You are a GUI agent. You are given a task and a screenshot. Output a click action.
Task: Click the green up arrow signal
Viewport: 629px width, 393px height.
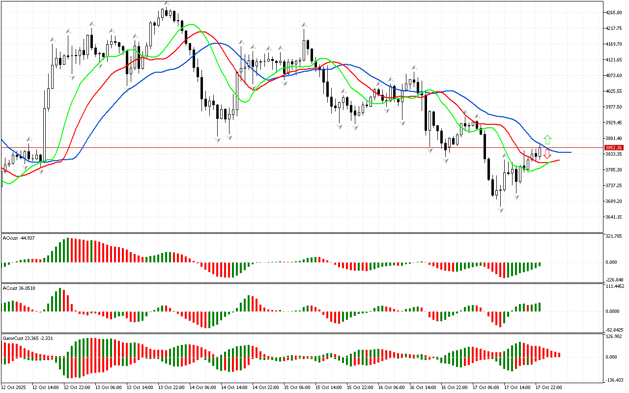(x=547, y=140)
